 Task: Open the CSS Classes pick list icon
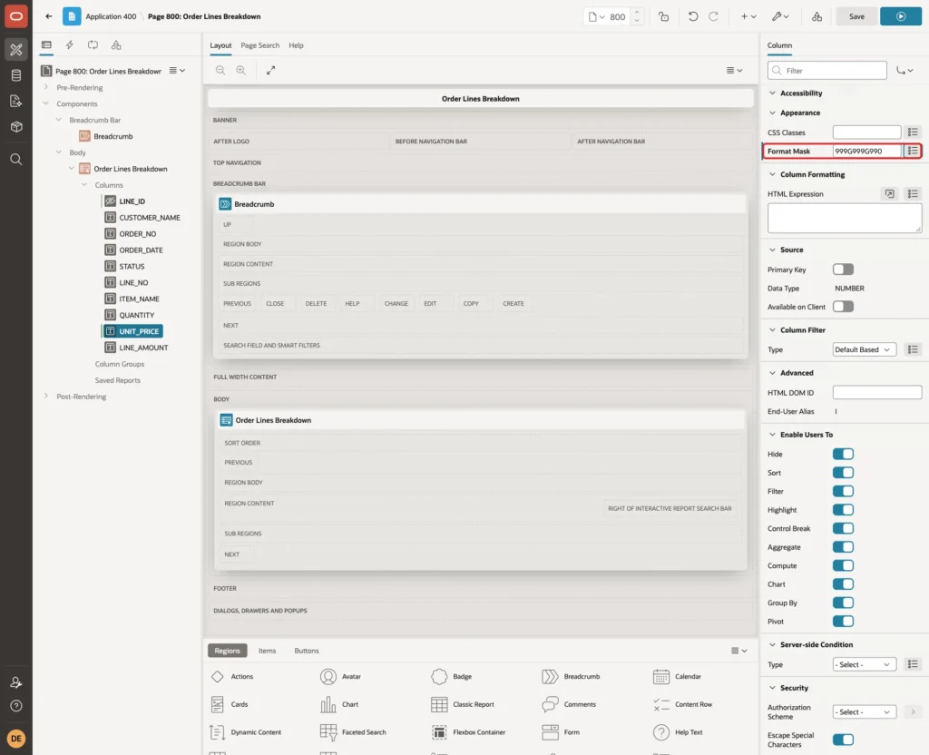pyautogui.click(x=913, y=132)
